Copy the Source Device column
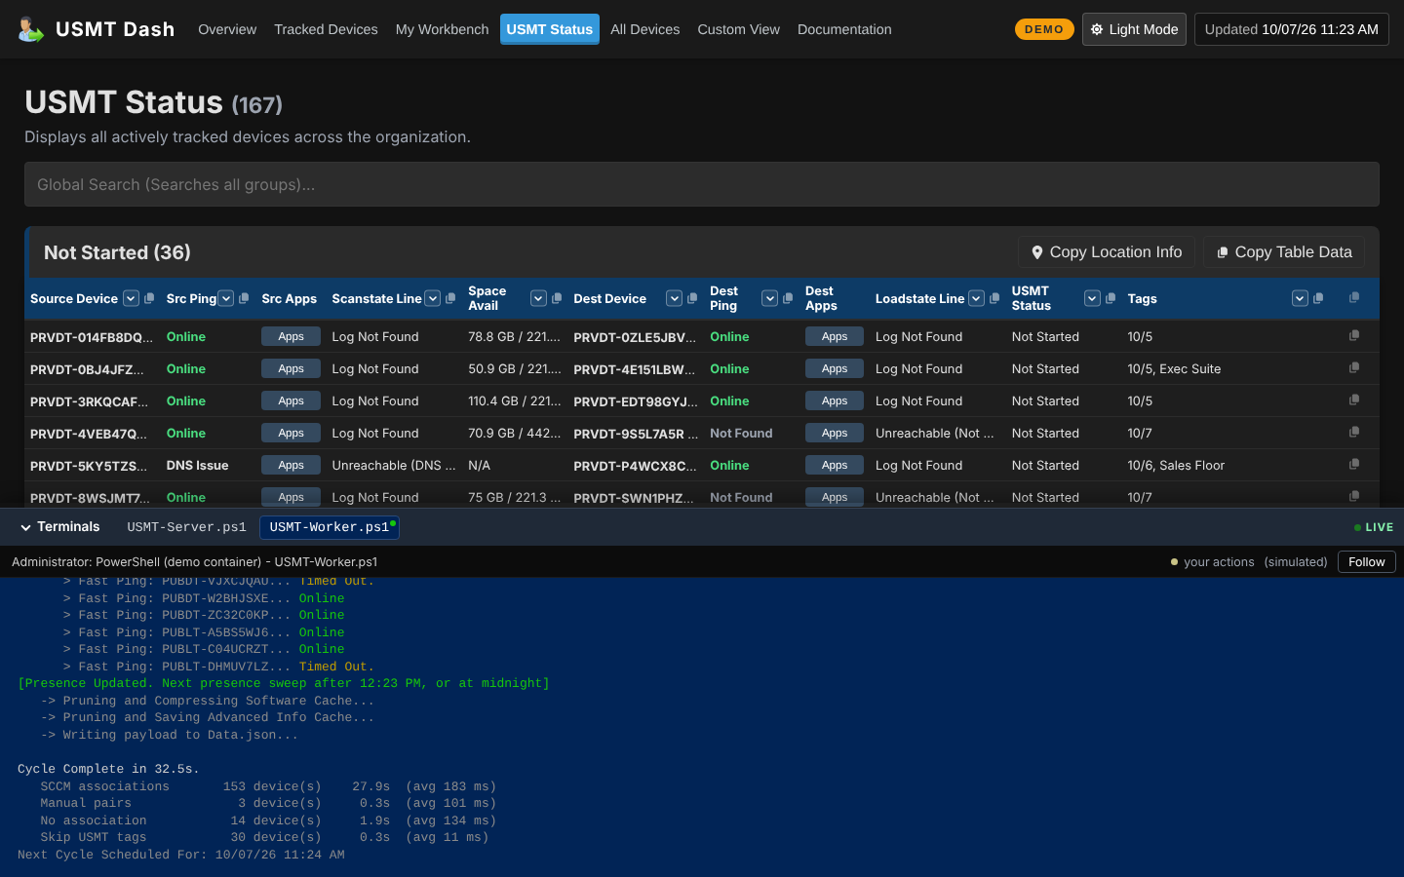 click(149, 298)
